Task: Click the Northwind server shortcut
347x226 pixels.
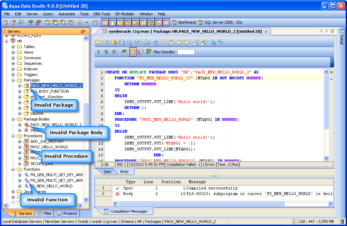Action: 184,22
